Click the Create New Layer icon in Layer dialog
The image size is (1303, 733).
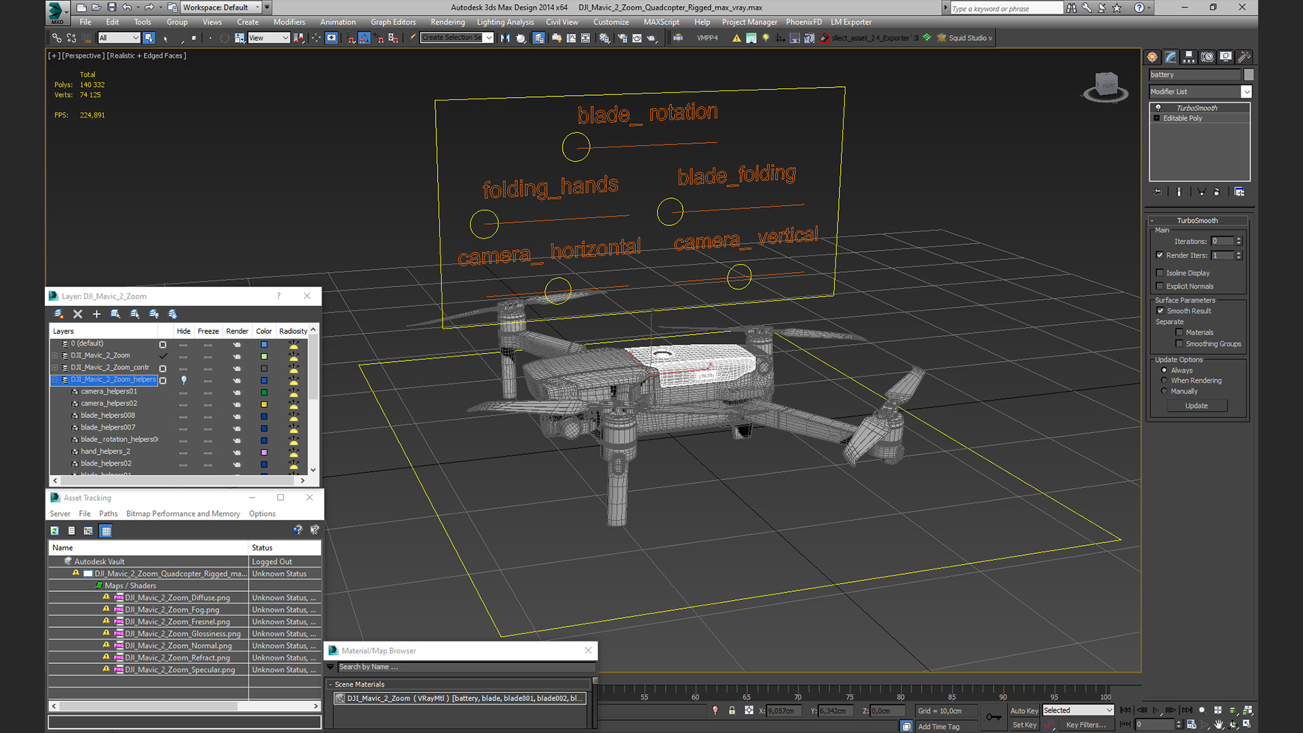(58, 314)
